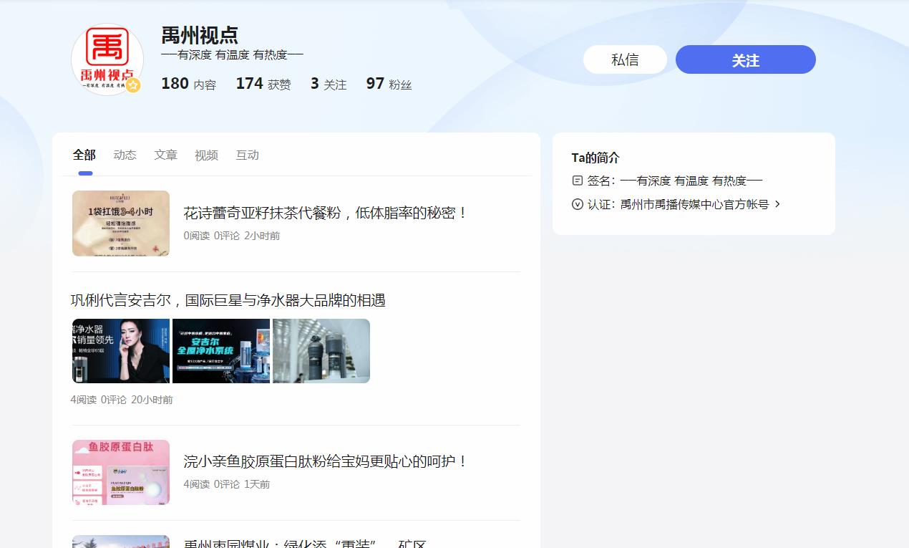Click the 4阅读 0评论 1天前 stats line
This screenshot has width=909, height=548.
click(227, 484)
